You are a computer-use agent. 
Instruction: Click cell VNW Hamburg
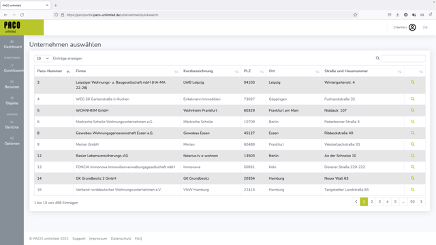[x=196, y=189]
